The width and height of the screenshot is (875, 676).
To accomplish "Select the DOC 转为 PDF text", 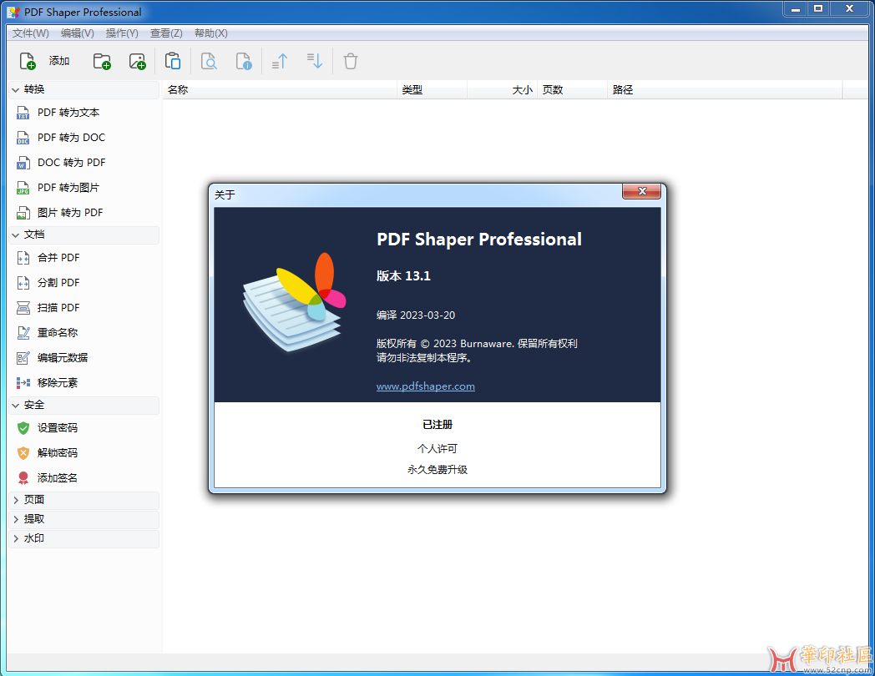I will pyautogui.click(x=72, y=163).
